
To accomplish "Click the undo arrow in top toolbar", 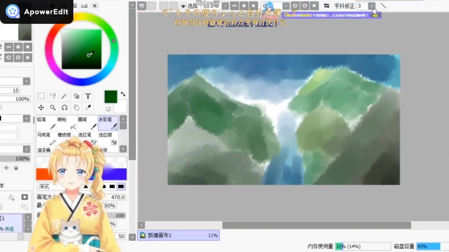I will point(142,6).
